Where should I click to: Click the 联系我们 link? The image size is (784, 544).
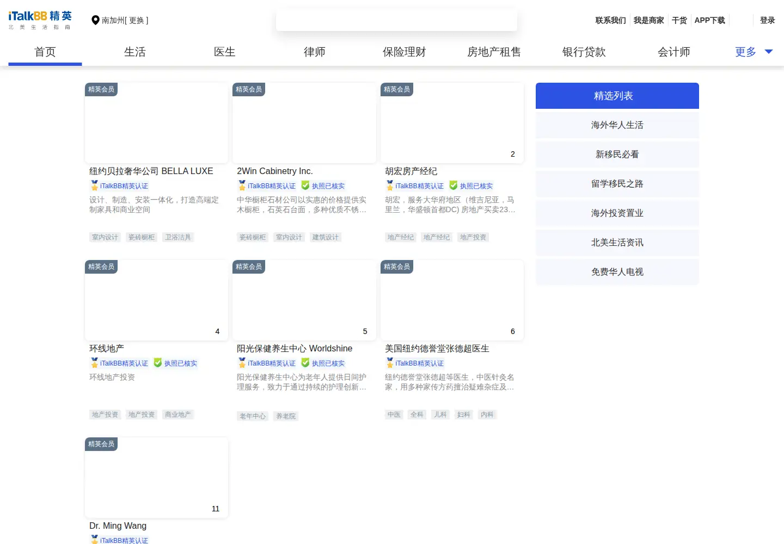(x=610, y=20)
